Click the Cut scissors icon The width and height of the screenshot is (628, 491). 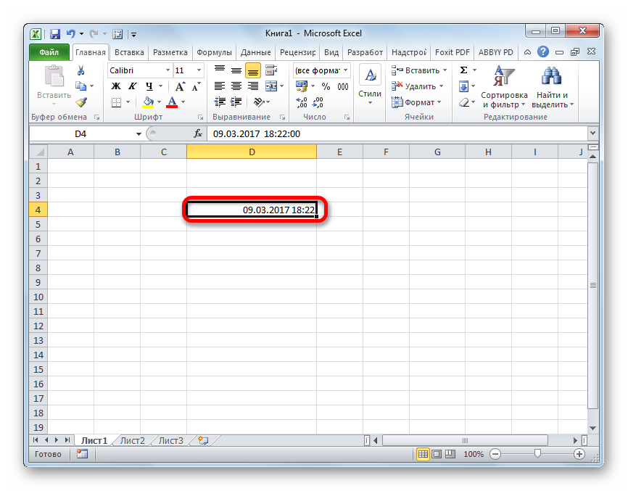(x=81, y=70)
